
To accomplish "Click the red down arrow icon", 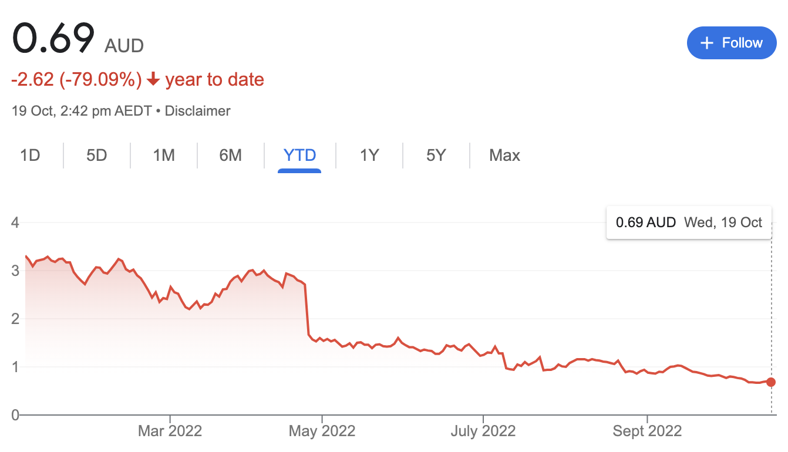I will (x=153, y=80).
